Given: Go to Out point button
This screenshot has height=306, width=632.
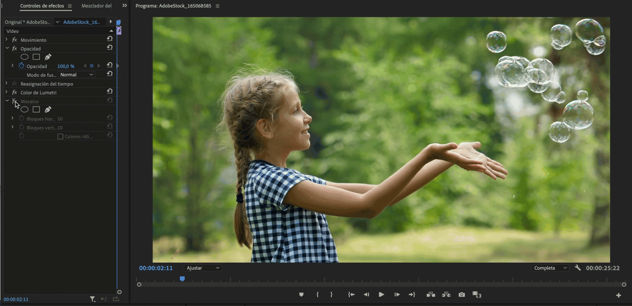Looking at the screenshot, I should point(412,295).
